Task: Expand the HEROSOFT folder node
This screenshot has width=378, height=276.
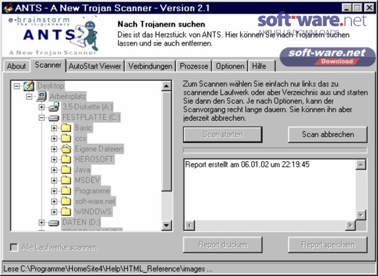Action: (x=54, y=160)
